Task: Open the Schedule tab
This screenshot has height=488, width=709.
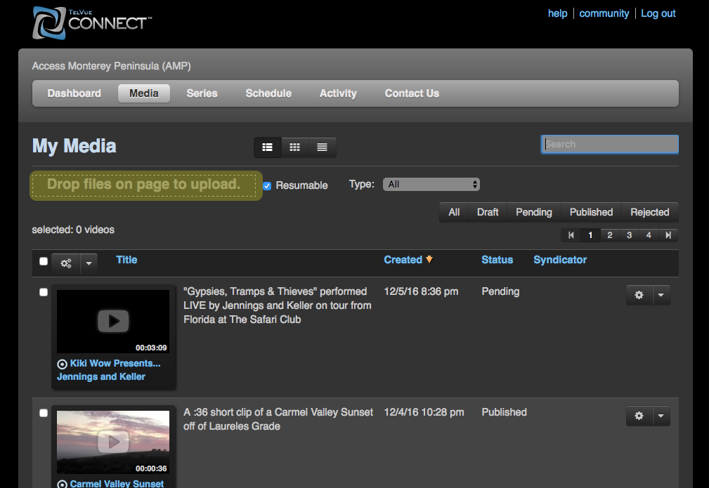Action: point(268,93)
